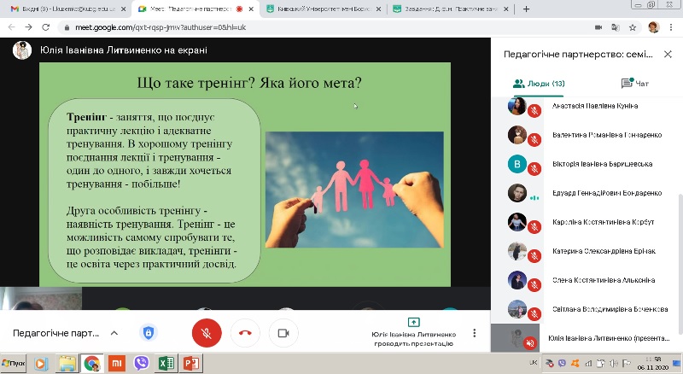Screen dimensions: 683x374
Task: Click avatar of Анастасія Павлівна Куніна
Action: (x=517, y=106)
